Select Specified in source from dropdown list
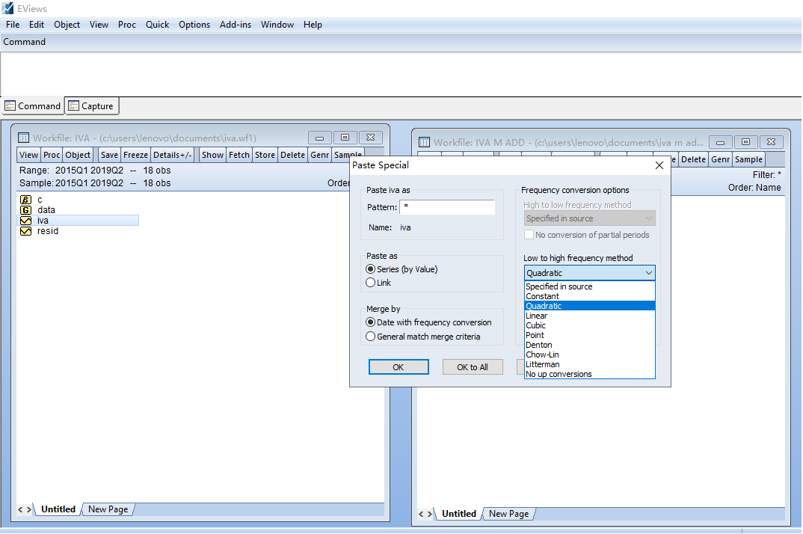Image resolution: width=803 pixels, height=534 pixels. click(589, 286)
